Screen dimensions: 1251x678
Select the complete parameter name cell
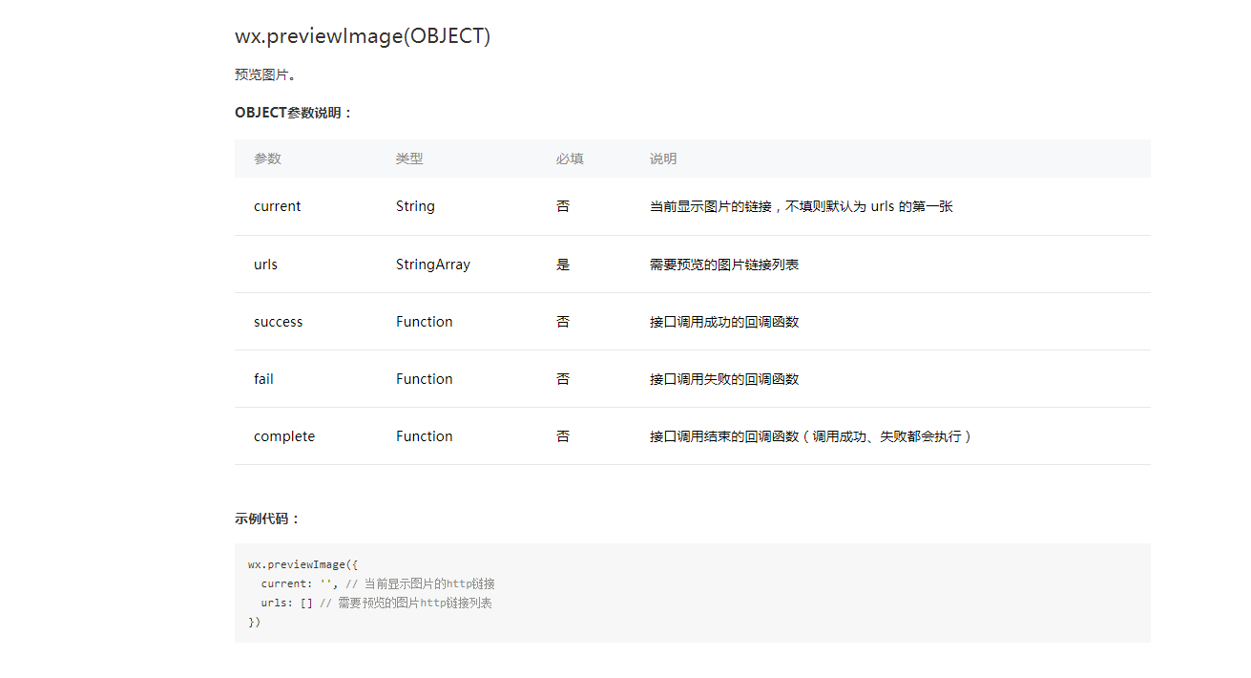(x=283, y=436)
